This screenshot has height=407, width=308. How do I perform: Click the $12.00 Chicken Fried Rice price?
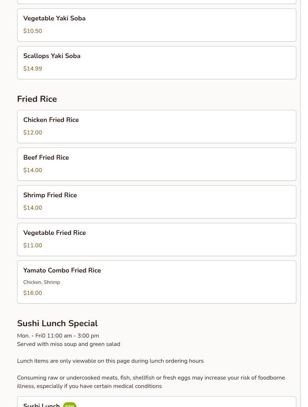(33, 132)
